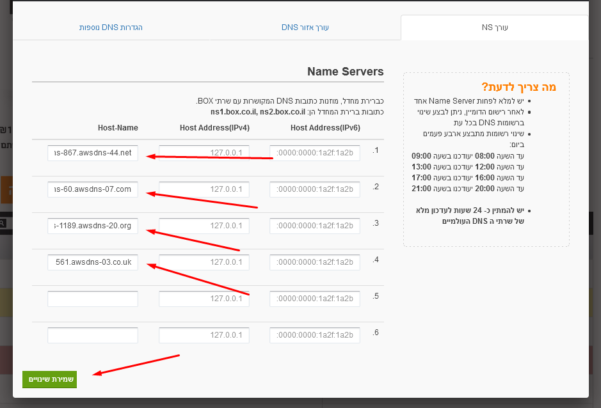This screenshot has height=408, width=601.
Task: Click the IPv4 address field in row 6
Action: pos(204,335)
